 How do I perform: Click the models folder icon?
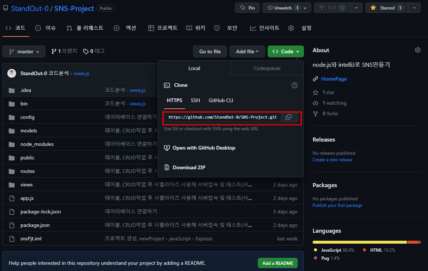point(11,131)
